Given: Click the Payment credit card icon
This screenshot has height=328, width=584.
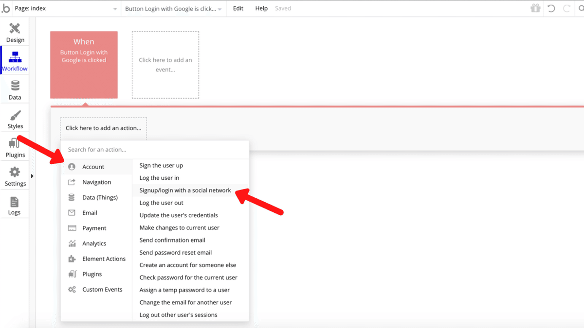Looking at the screenshot, I should [72, 228].
